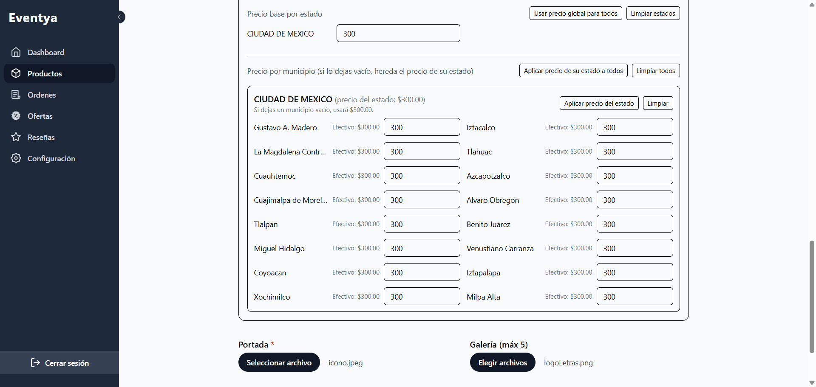Go to the Reseñas section

(41, 137)
